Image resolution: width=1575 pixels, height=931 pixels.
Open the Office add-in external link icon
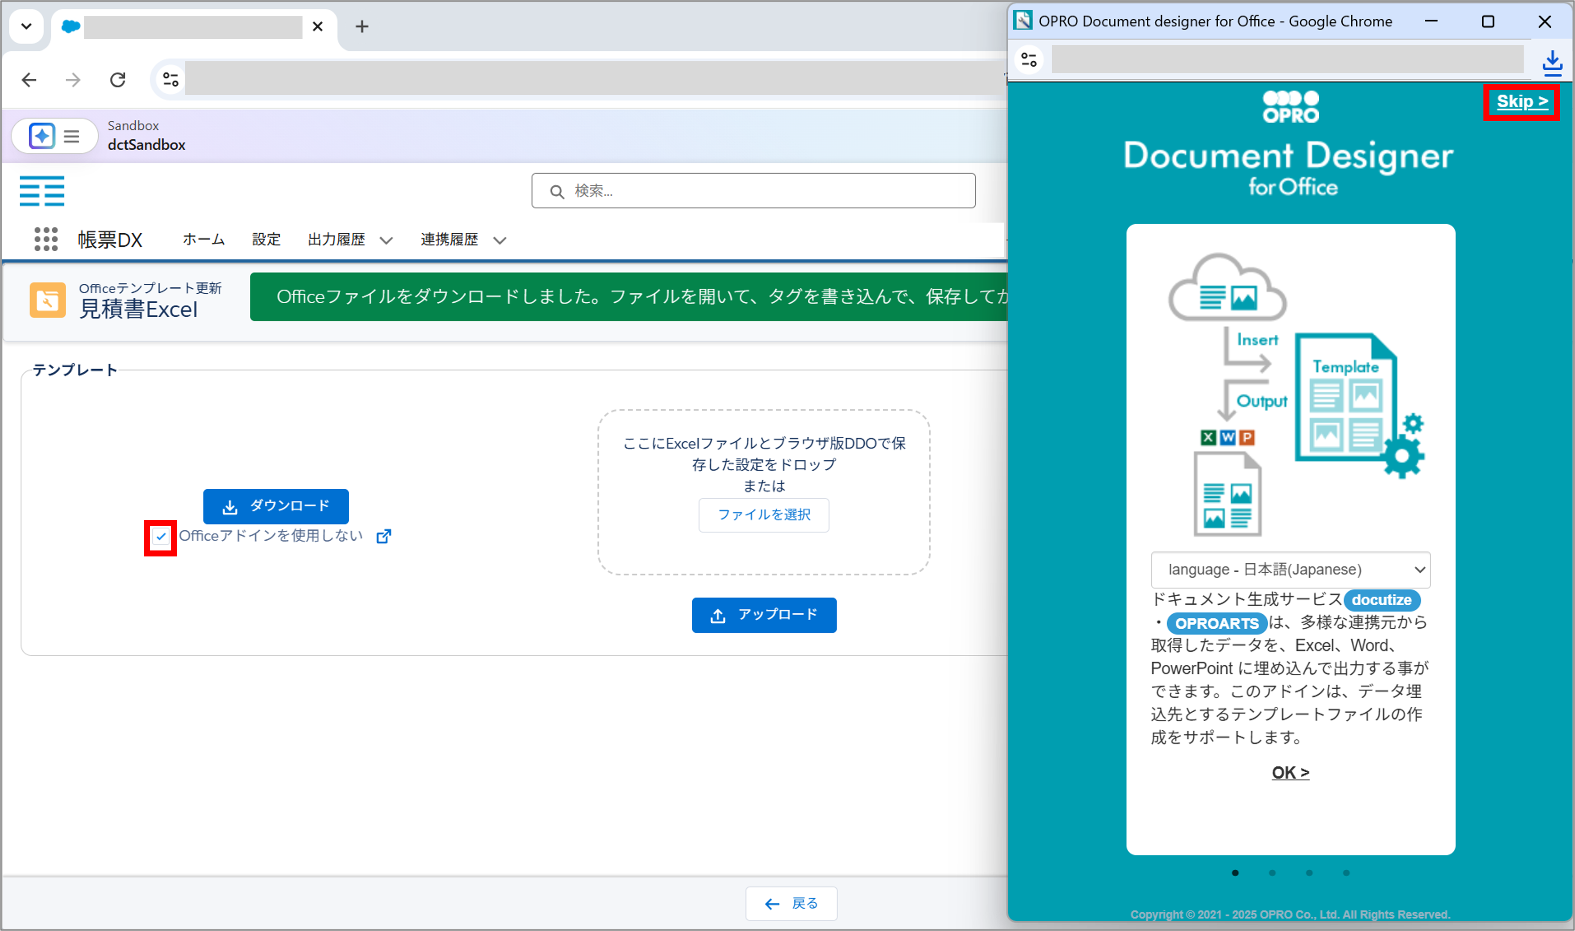(384, 536)
